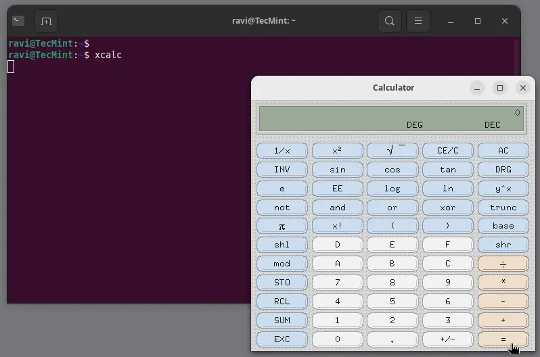Click the EXC exchange memory button

[282, 339]
